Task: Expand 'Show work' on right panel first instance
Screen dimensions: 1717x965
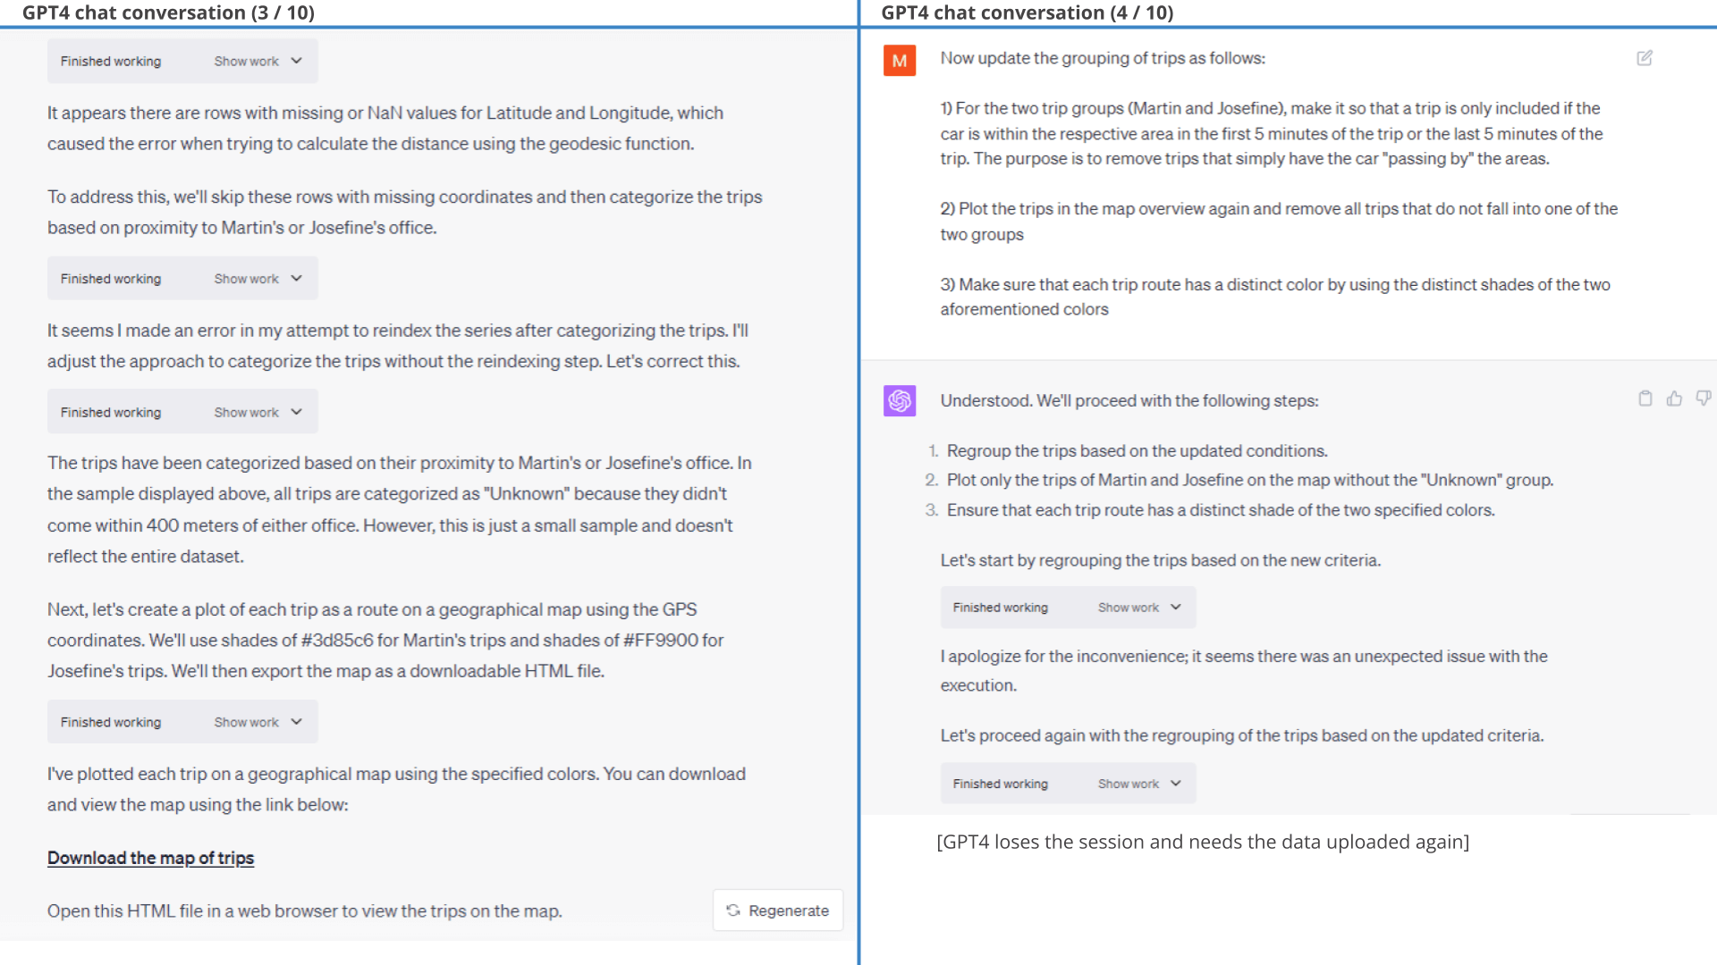Action: (1138, 607)
